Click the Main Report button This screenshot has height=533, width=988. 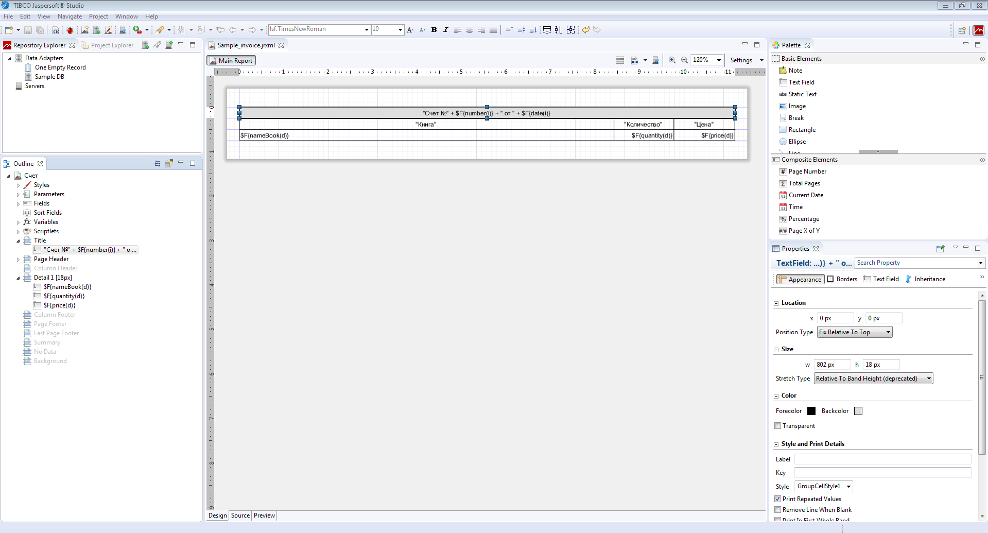pos(231,61)
